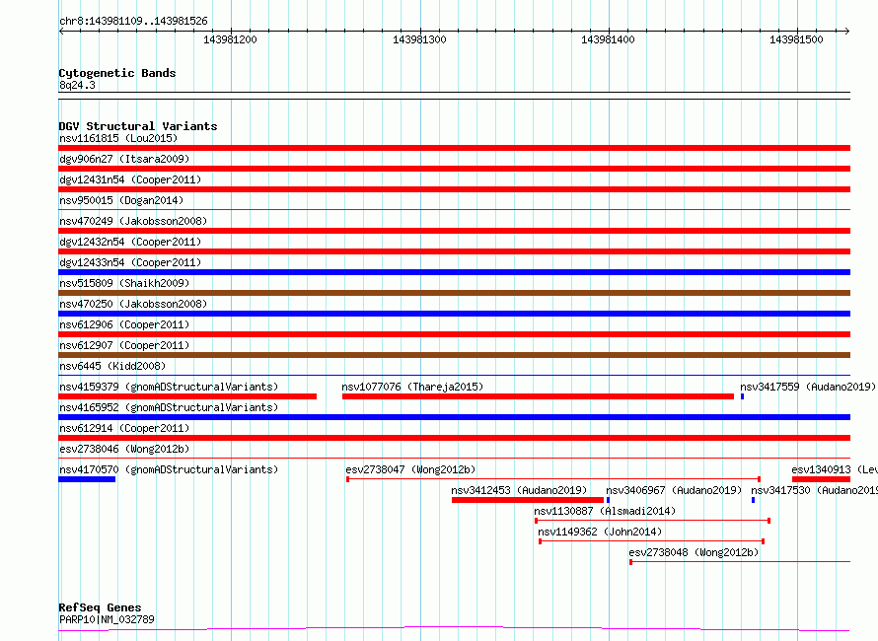Screen dimensions: 878x641
Task: Click the RefSeq Genes track title
Action: click(100, 607)
